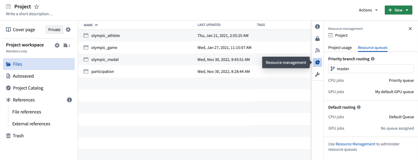Select the Resource queues tab
This screenshot has height=160, width=418.
(x=373, y=48)
